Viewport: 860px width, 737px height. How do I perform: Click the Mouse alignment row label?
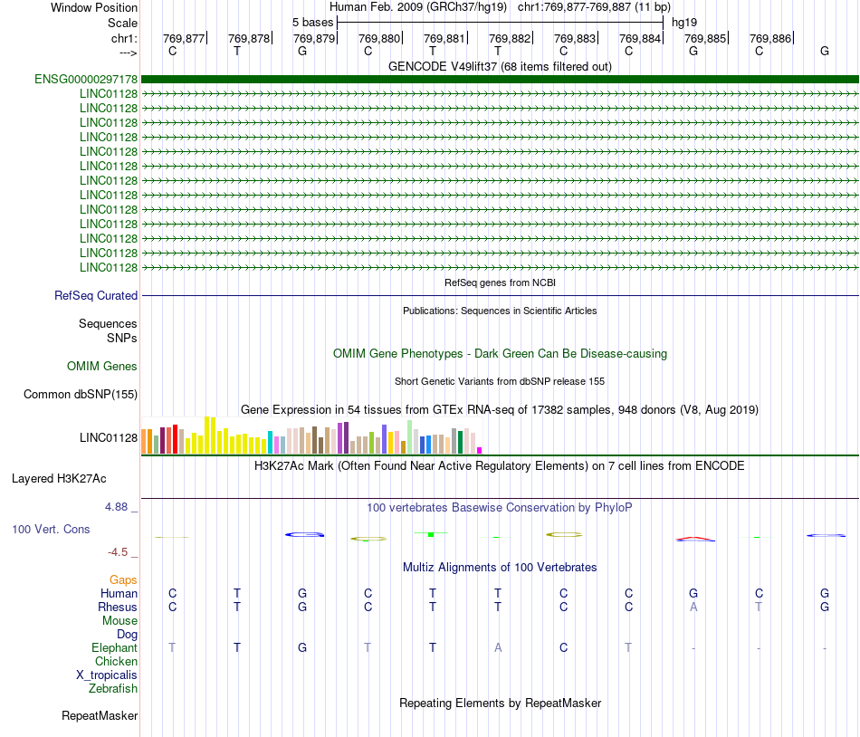[119, 621]
